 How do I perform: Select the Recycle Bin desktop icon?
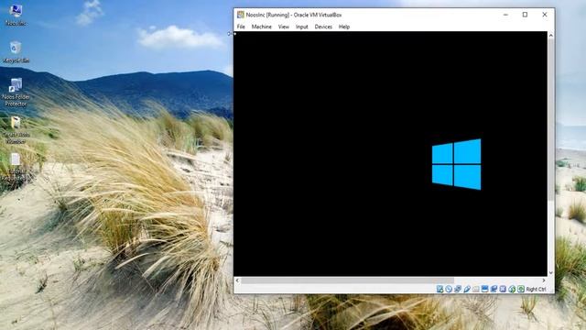(16, 52)
